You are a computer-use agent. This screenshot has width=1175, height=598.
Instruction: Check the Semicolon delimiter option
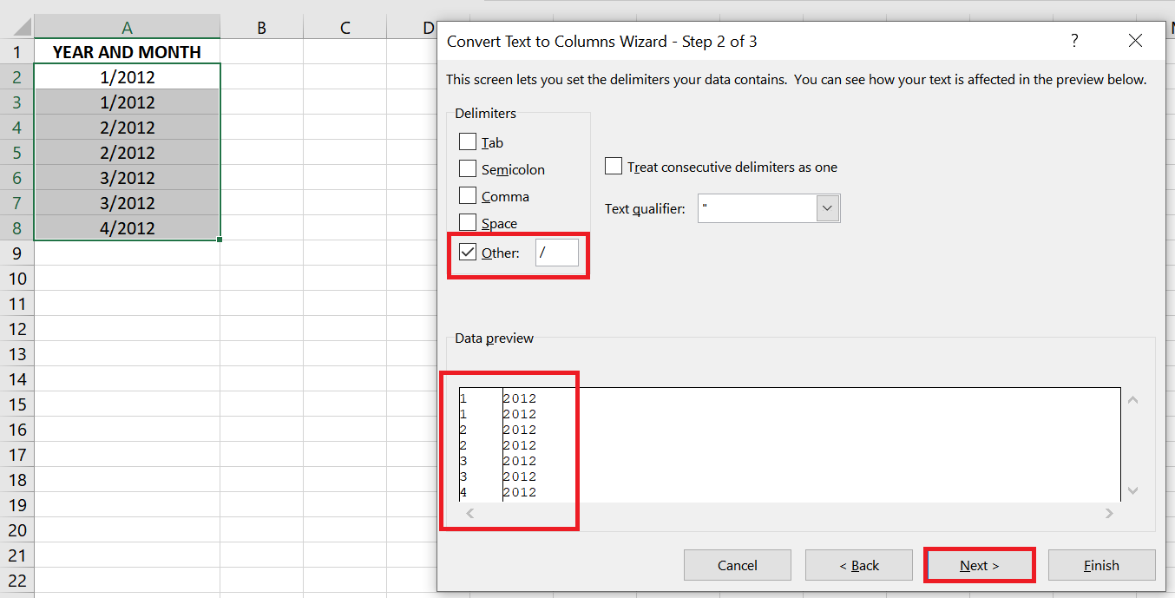click(x=468, y=169)
